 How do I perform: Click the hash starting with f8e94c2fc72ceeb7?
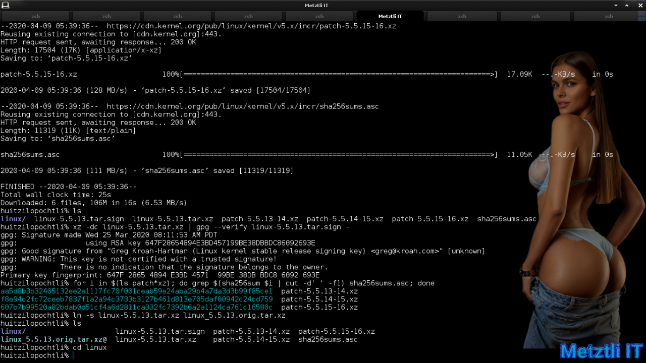(x=136, y=300)
